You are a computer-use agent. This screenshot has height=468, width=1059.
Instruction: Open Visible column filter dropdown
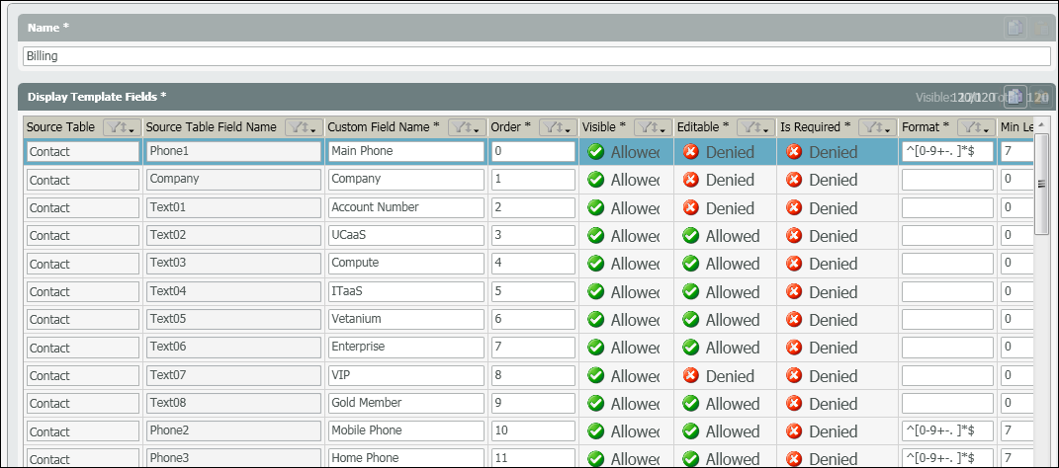[x=652, y=127]
